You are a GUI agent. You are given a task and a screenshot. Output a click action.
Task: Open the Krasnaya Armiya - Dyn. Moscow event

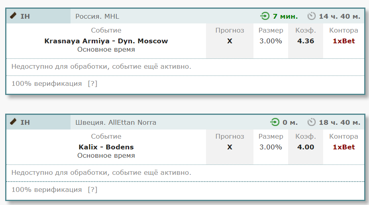(106, 41)
